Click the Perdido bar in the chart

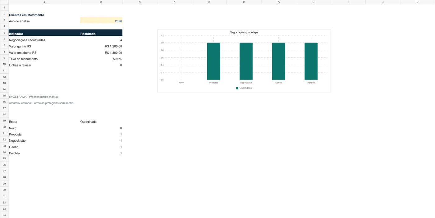[x=311, y=61]
